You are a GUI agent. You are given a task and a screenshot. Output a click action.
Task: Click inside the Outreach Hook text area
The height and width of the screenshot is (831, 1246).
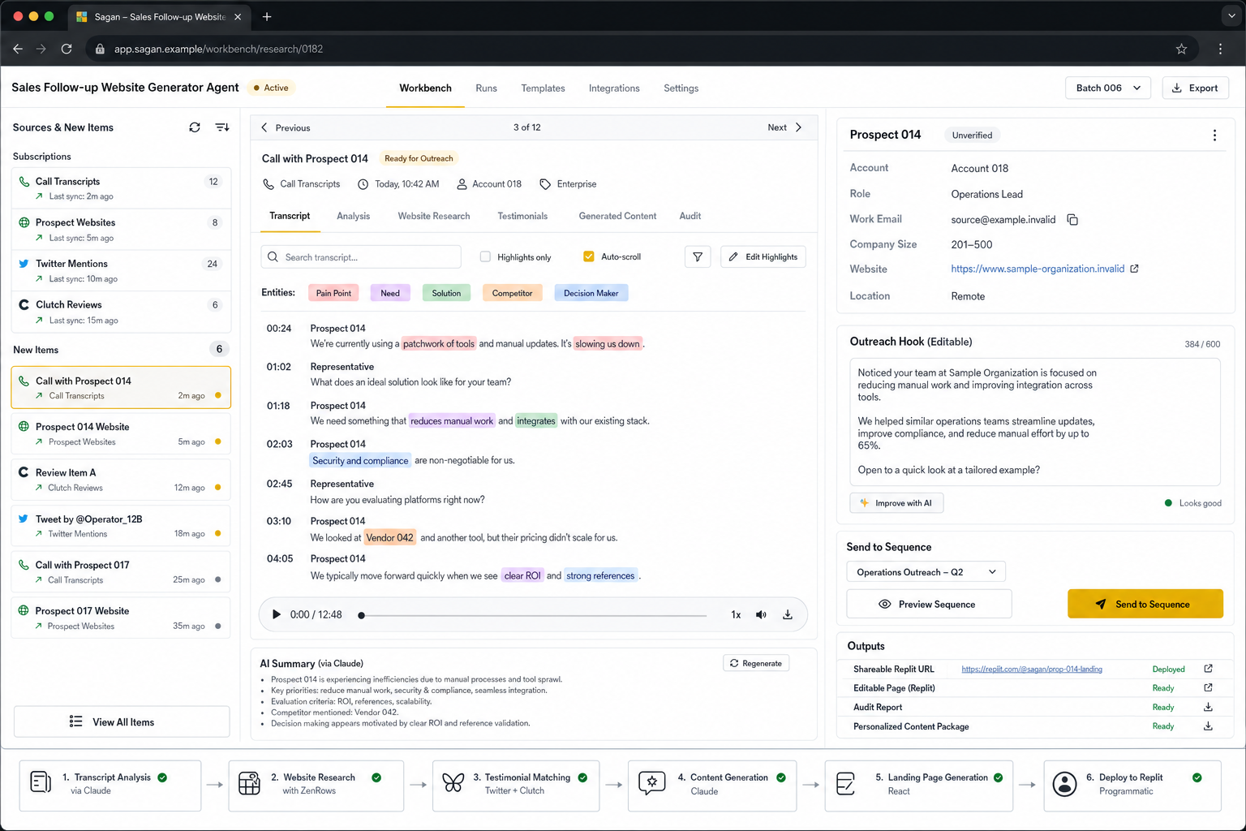coord(1034,422)
